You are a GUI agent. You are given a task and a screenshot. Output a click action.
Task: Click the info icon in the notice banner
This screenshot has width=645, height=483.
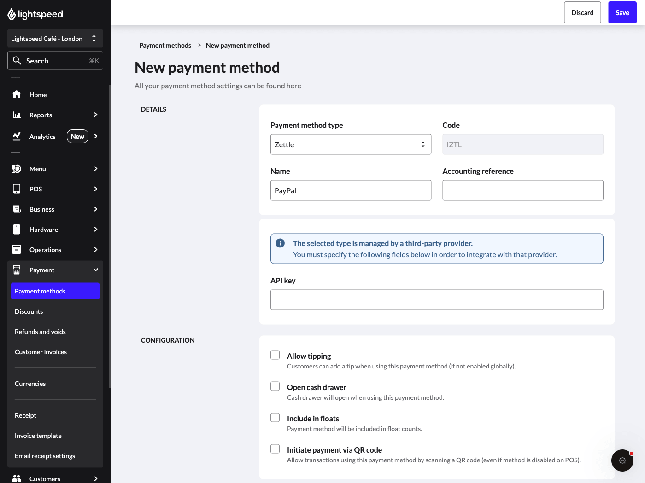click(280, 243)
